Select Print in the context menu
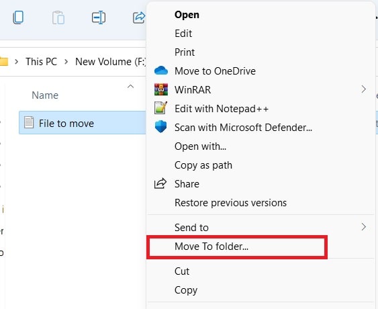Screen dimensions: 378x309 260,52
